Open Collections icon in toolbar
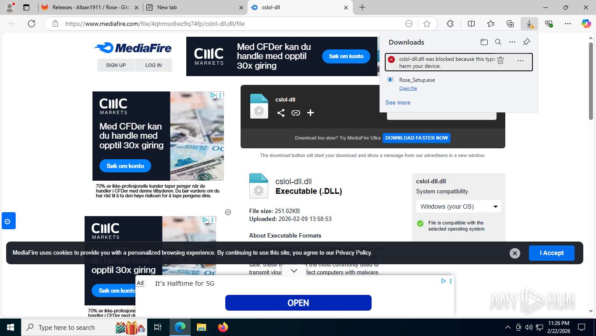596x336 pixels. (510, 24)
